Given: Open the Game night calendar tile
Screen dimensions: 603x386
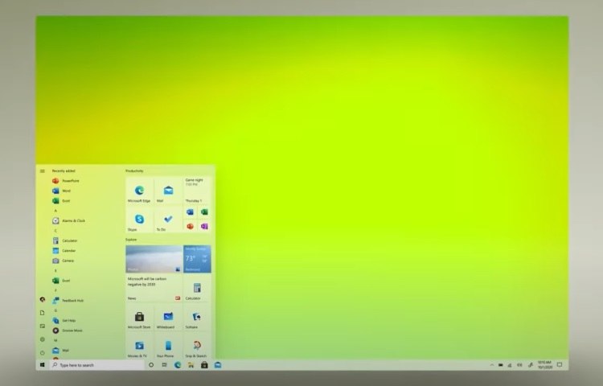Looking at the screenshot, I should (x=197, y=191).
